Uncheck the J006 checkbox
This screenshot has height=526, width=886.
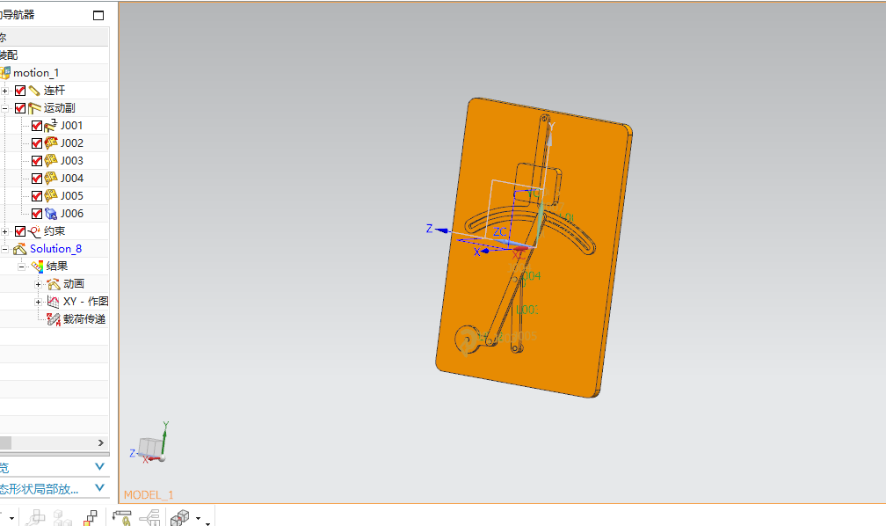click(37, 213)
